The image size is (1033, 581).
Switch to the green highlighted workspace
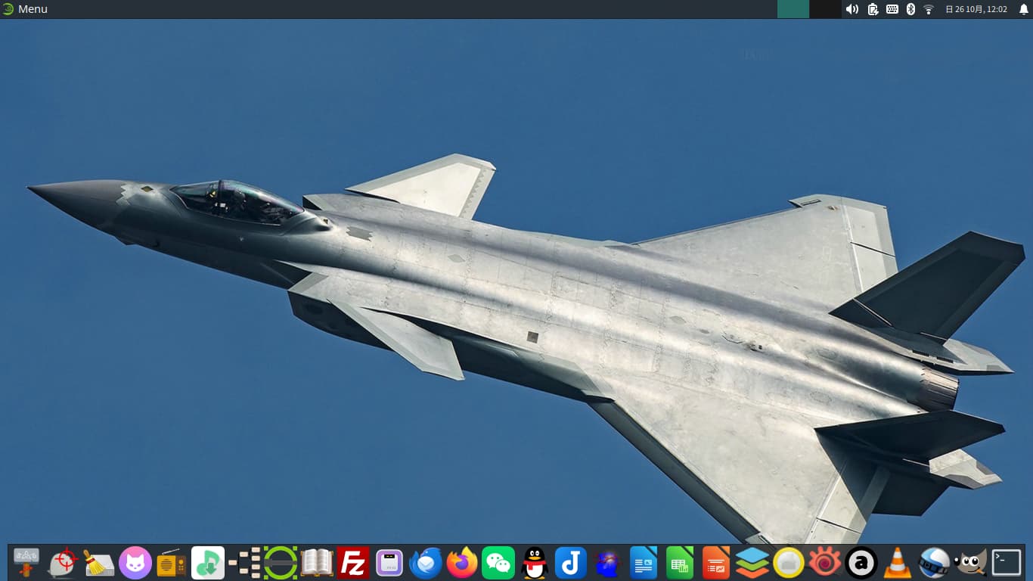pyautogui.click(x=793, y=9)
